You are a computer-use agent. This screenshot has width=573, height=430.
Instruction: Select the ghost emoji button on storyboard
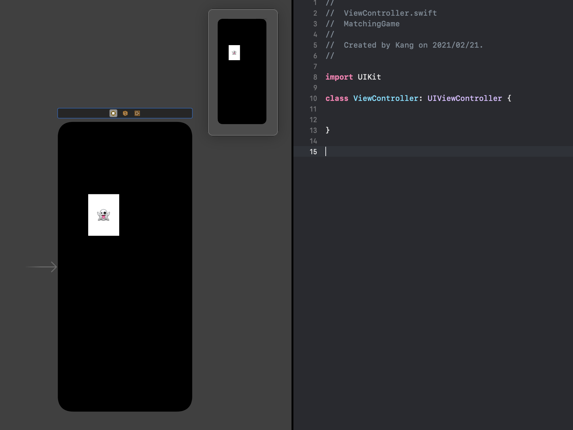pyautogui.click(x=104, y=215)
